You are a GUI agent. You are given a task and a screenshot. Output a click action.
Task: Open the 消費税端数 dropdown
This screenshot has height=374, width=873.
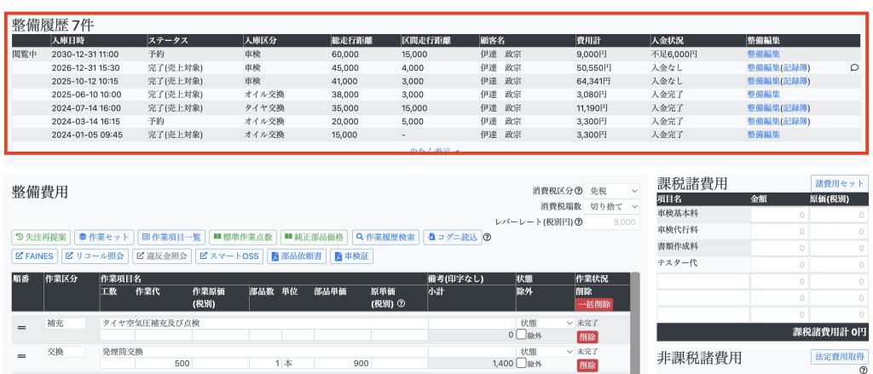point(612,207)
